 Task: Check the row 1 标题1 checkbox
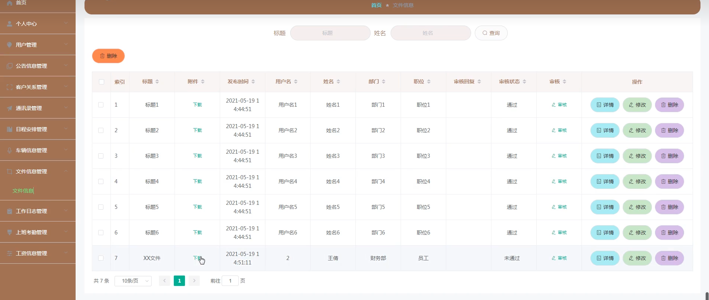point(101,105)
